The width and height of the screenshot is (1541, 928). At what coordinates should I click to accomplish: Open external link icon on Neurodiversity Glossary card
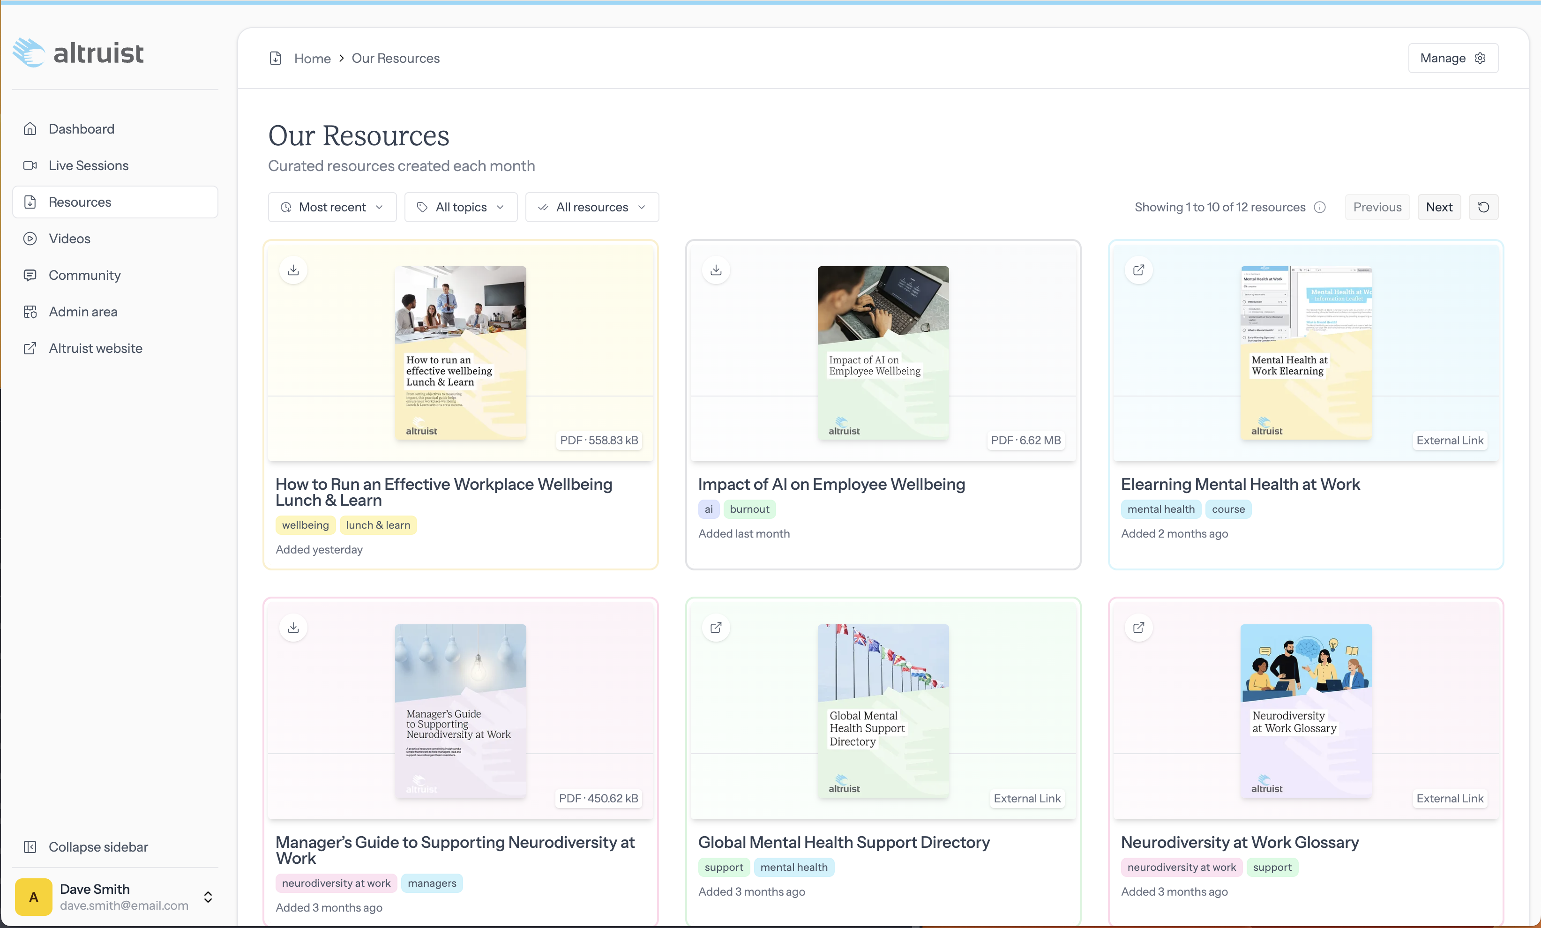click(1138, 628)
